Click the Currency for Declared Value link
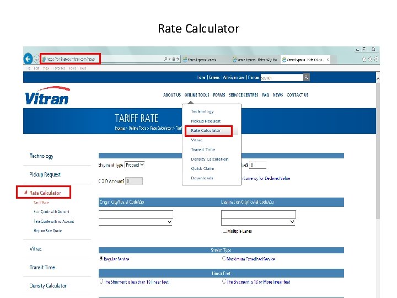 click(266, 178)
